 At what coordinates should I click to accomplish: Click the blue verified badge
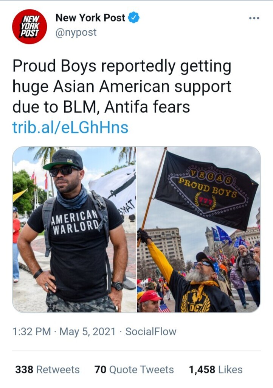(x=134, y=17)
